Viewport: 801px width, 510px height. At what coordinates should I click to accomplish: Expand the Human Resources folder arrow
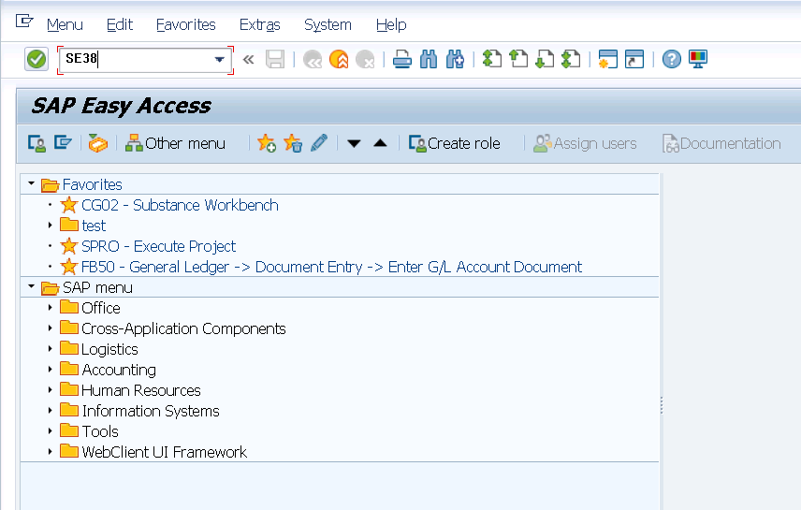coord(51,390)
